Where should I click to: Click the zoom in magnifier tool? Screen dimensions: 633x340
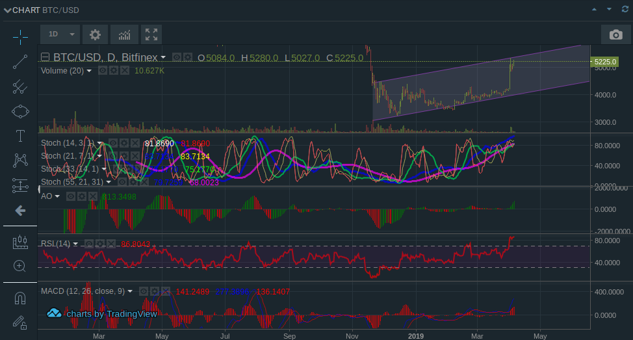[x=19, y=266]
